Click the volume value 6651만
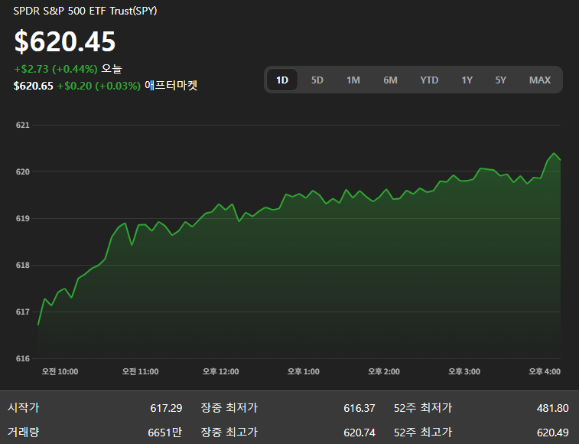The image size is (579, 444). point(165,433)
